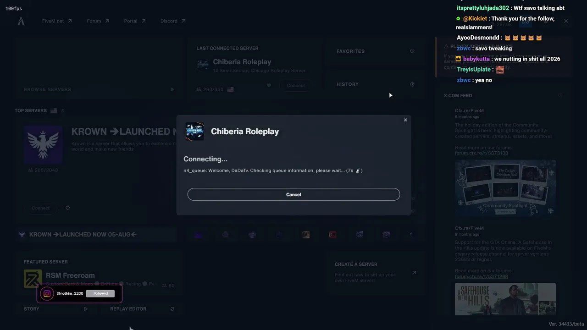Click the AyooDesmondd username in chat
Viewport: 587px width, 330px height.
click(478, 38)
